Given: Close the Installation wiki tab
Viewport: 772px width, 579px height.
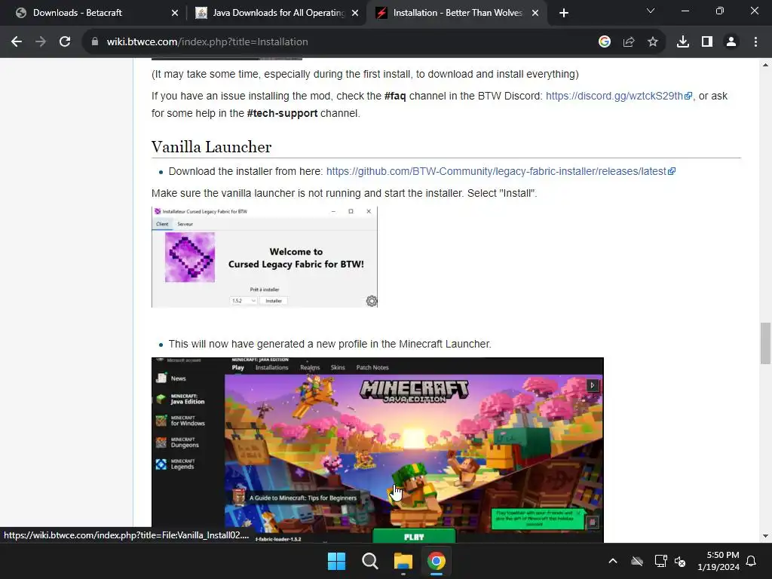Looking at the screenshot, I should [535, 13].
